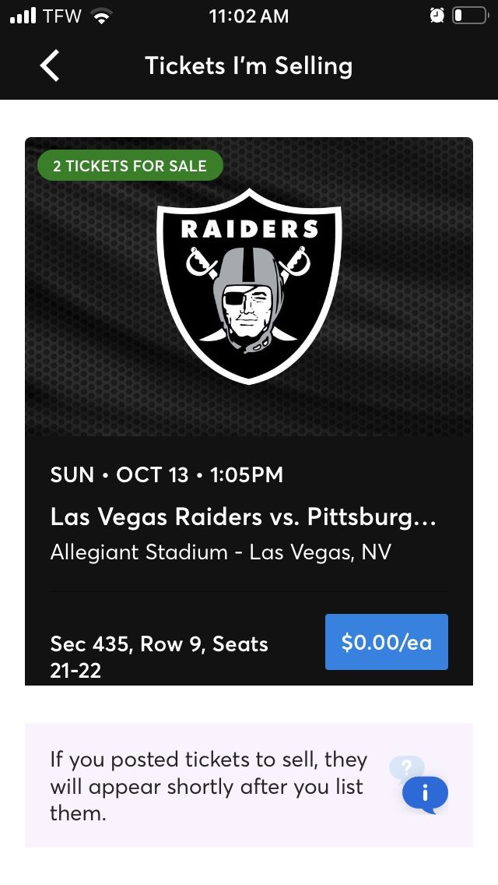The image size is (498, 885).
Task: Tap Sec 435, Row 9, Seats 21-22 details
Action: (159, 656)
